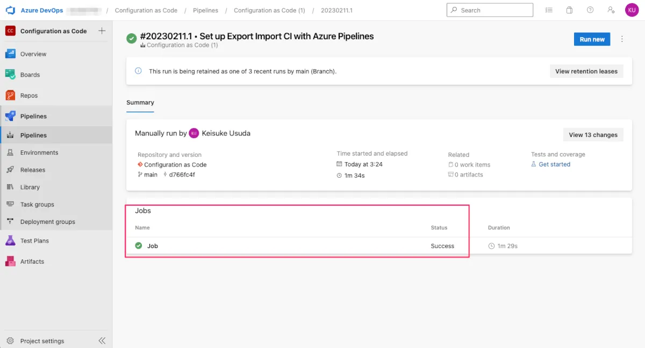Open the help question mark icon
The width and height of the screenshot is (645, 348).
click(590, 10)
